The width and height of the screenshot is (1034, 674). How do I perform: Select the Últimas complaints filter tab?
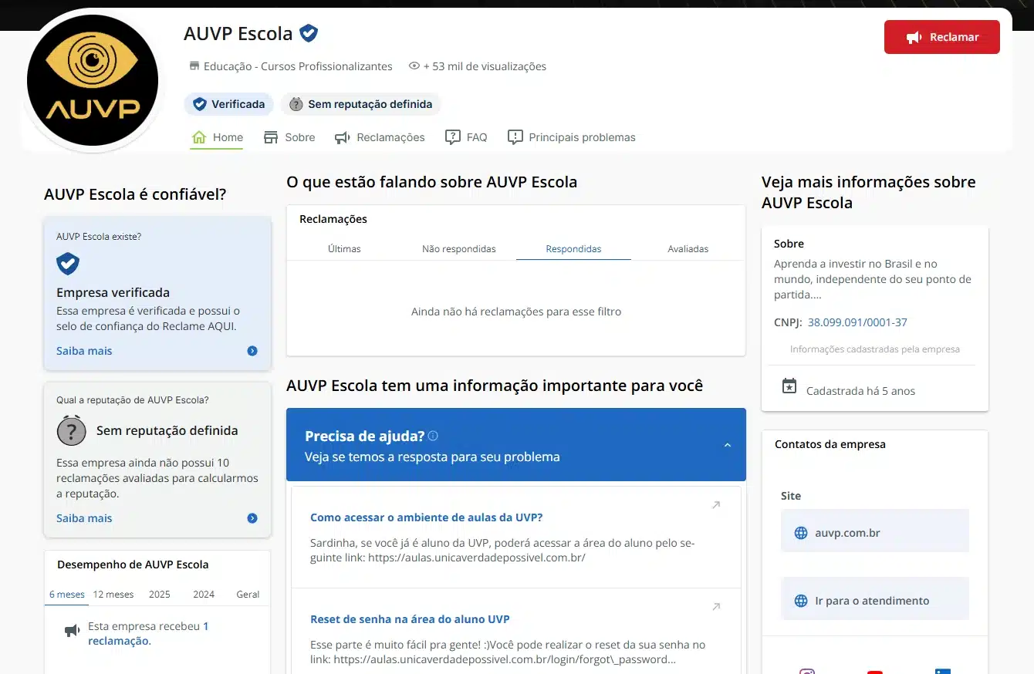point(344,248)
